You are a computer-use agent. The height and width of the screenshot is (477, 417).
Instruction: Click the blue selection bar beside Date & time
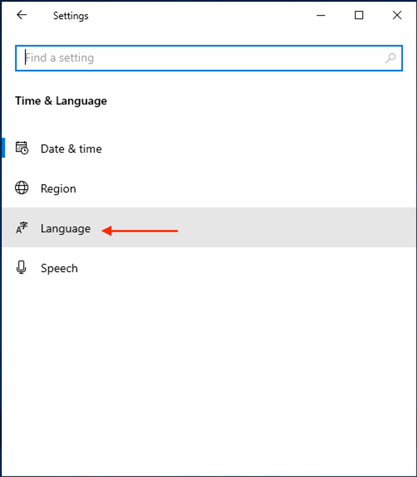pos(3,148)
